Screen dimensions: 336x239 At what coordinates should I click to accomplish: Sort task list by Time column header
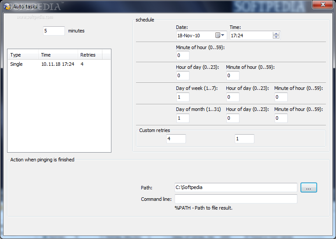click(58, 55)
